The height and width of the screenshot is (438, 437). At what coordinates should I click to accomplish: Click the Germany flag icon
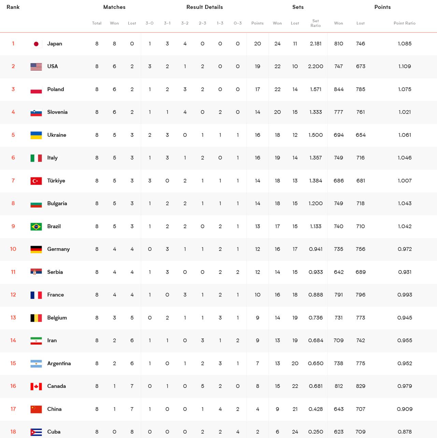click(36, 249)
